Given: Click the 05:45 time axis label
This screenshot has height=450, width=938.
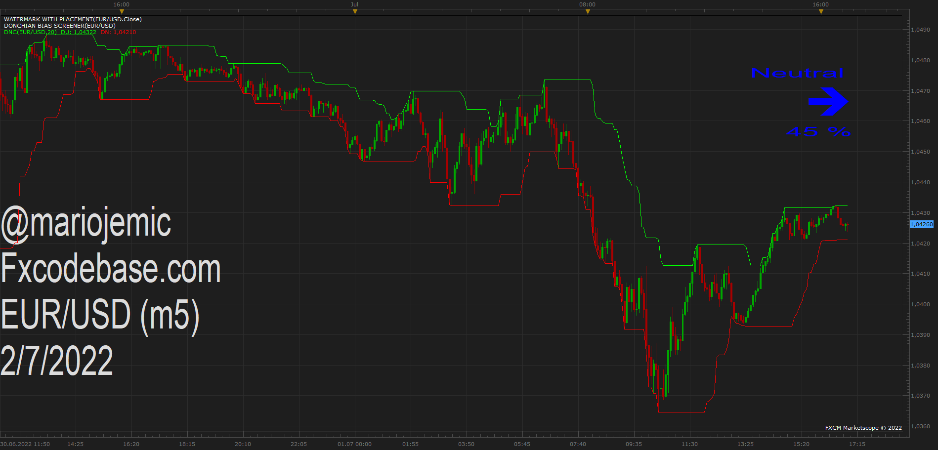Looking at the screenshot, I should (x=522, y=444).
